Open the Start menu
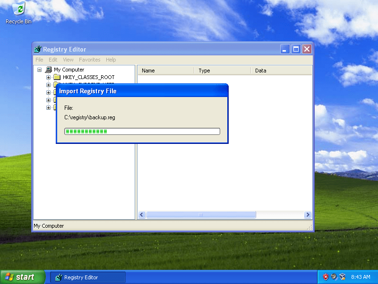The image size is (378, 284). pyautogui.click(x=22, y=277)
